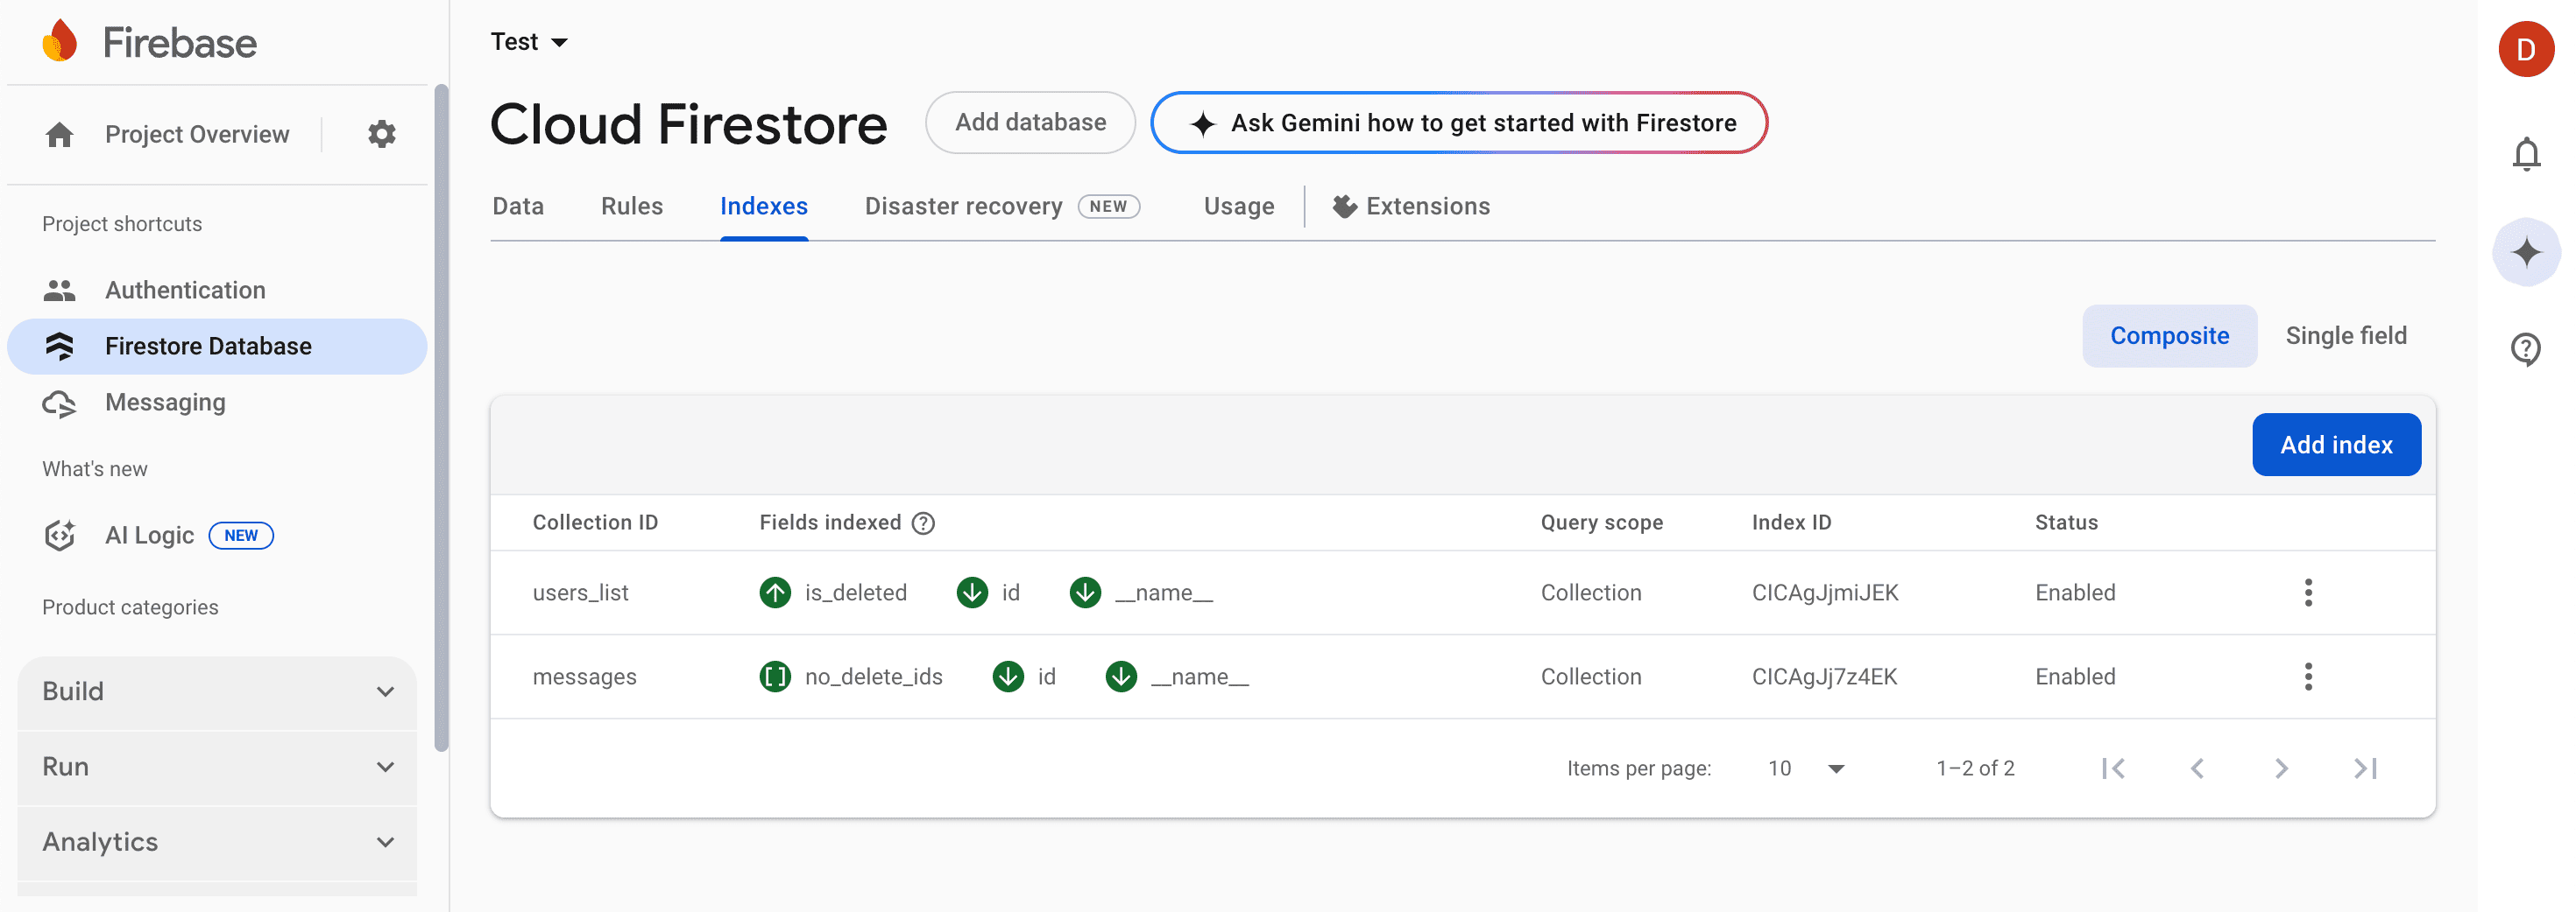Select the Composite index view
The height and width of the screenshot is (912, 2576).
2169,335
